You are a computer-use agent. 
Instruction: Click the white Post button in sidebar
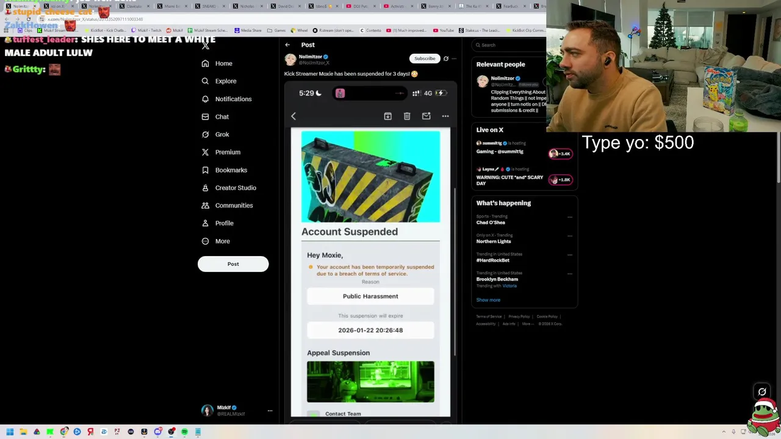click(233, 264)
